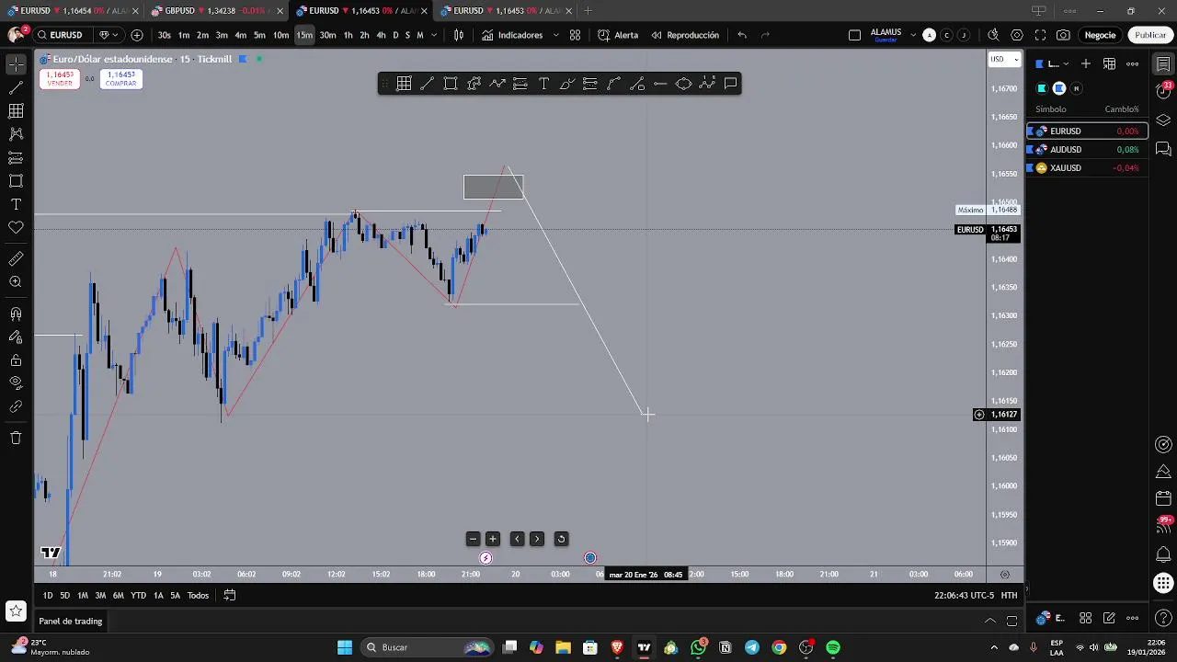
Task: Select the trend line tool in left sidebar
Action: click(x=16, y=88)
